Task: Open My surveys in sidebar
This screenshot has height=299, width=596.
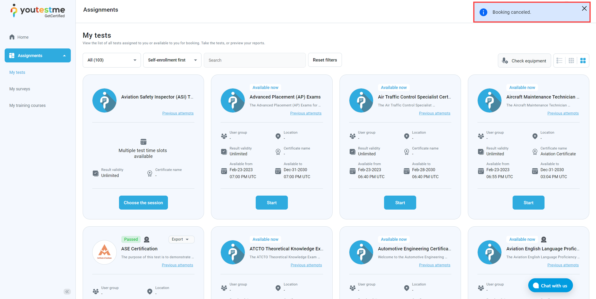Action: 20,89
